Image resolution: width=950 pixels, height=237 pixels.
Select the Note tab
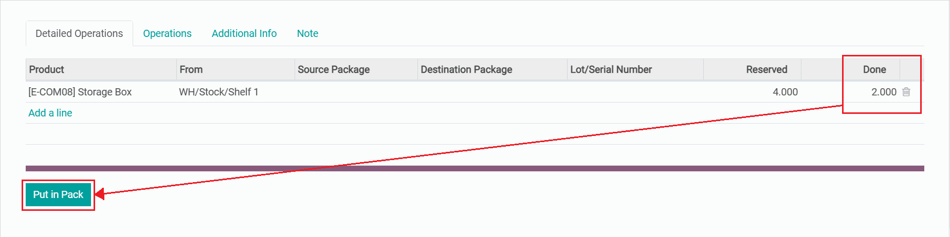(307, 33)
